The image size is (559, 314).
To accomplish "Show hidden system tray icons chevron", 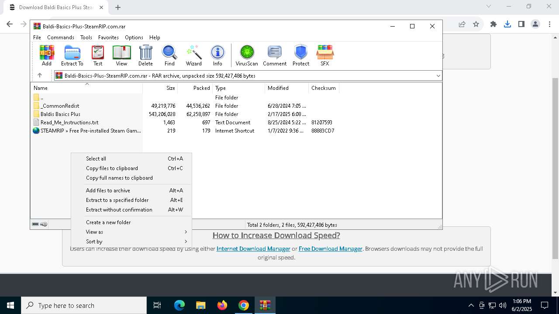I will [x=471, y=305].
